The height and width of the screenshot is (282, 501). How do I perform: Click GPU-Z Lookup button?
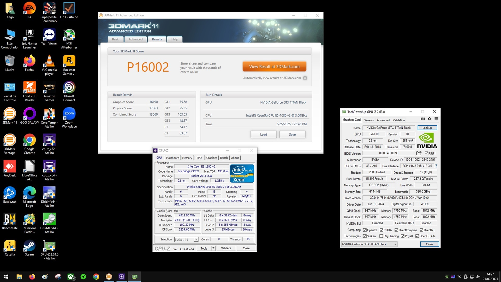[x=427, y=128]
